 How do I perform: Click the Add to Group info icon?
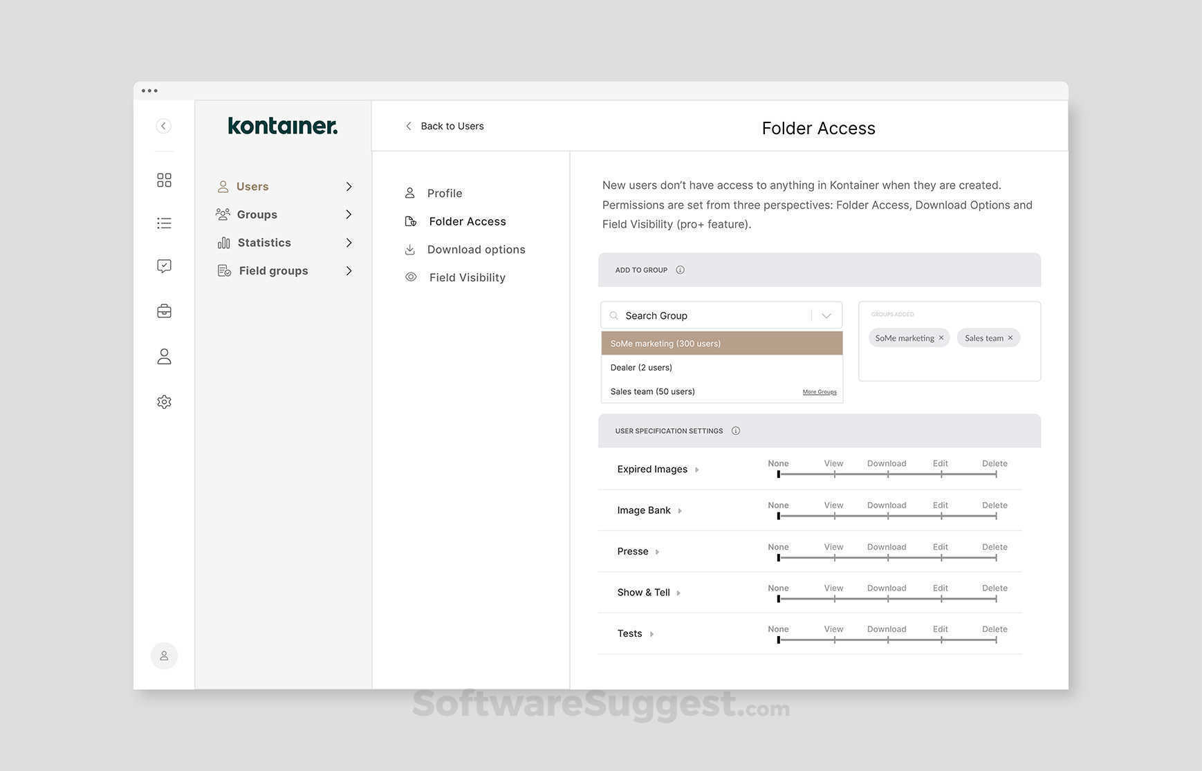tap(680, 270)
